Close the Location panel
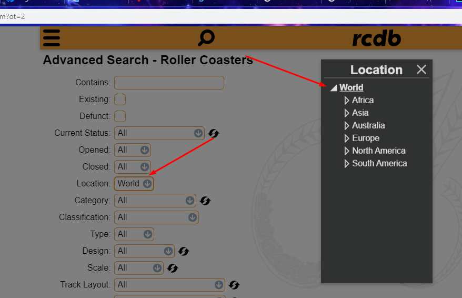Screen dimensions: 462x298 pos(421,69)
